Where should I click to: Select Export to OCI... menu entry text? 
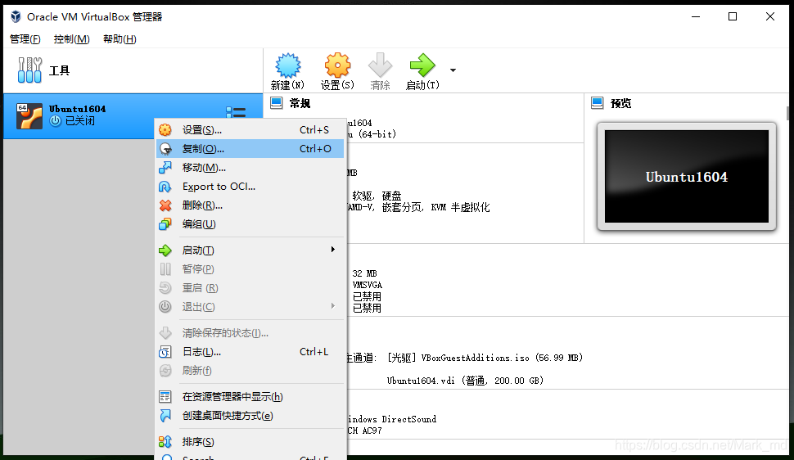pos(219,187)
